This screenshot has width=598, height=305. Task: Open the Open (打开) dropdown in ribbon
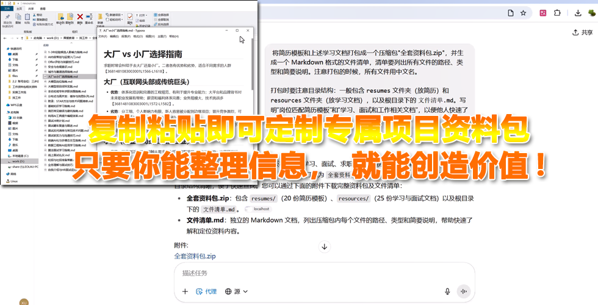click(x=142, y=15)
